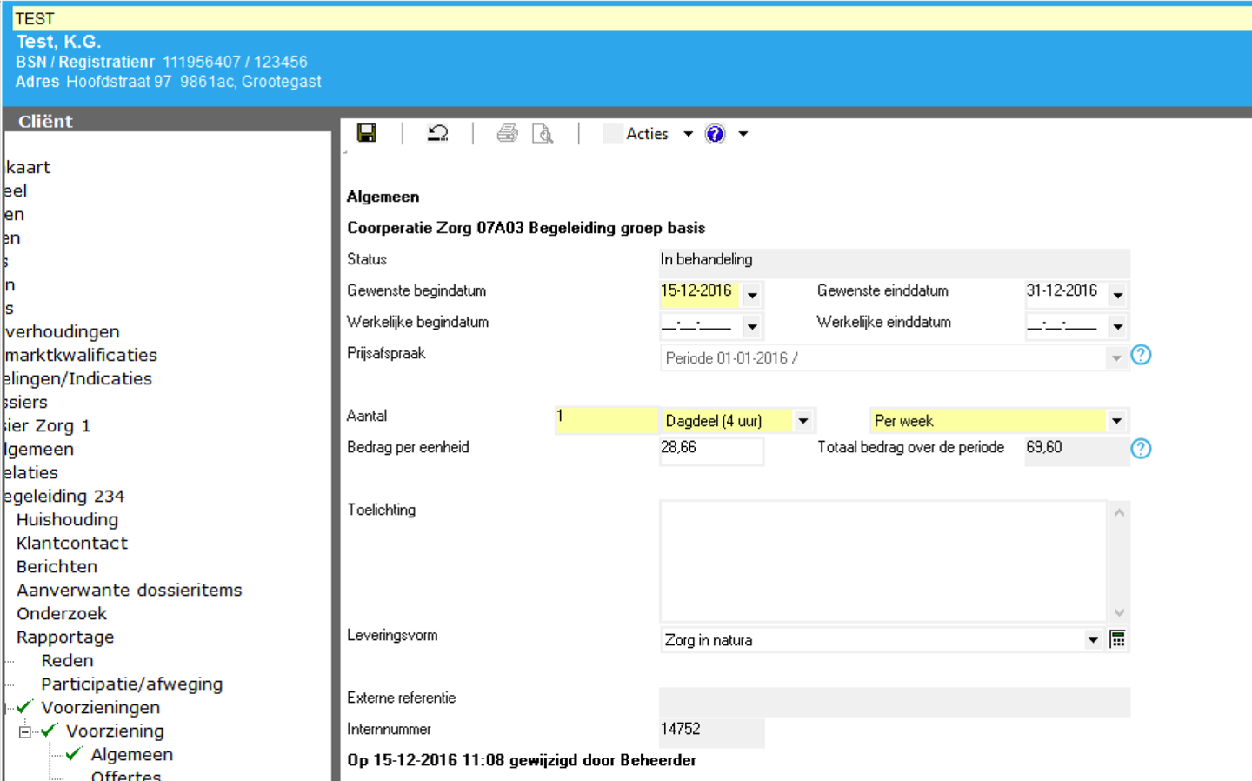This screenshot has width=1252, height=781.
Task: Open dropdown arrow next to Help icon
Action: pos(743,134)
